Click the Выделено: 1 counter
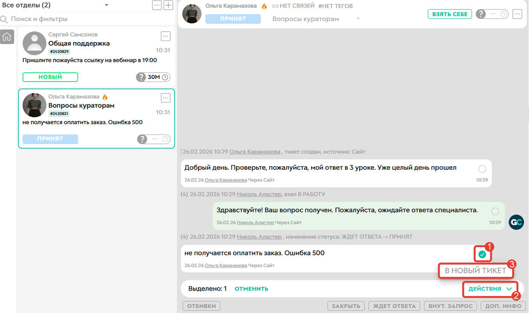Screen dimensions: 529x313 click(x=207, y=289)
